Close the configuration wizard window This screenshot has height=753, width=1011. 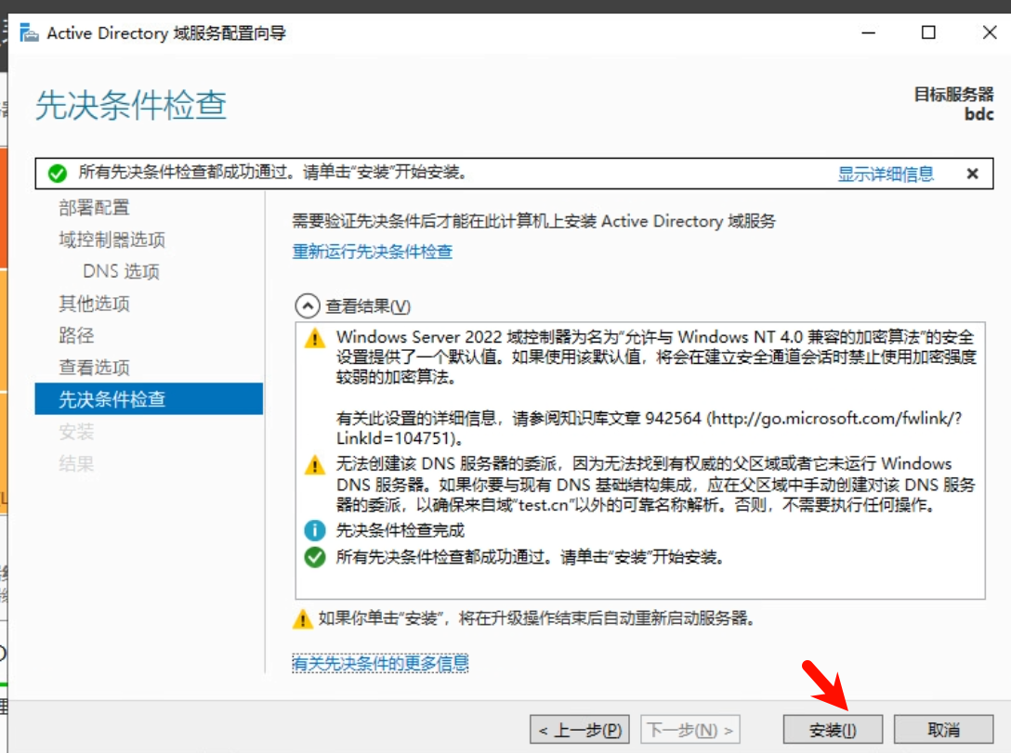point(989,32)
